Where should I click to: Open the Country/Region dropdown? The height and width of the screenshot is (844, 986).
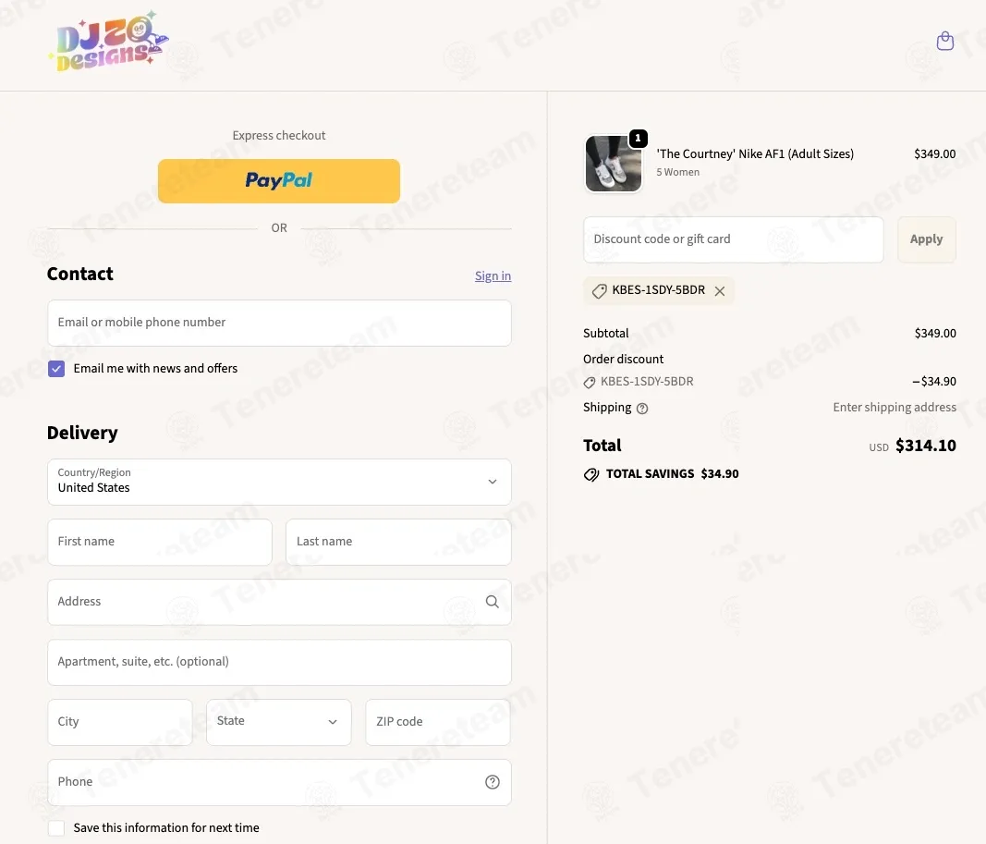279,482
